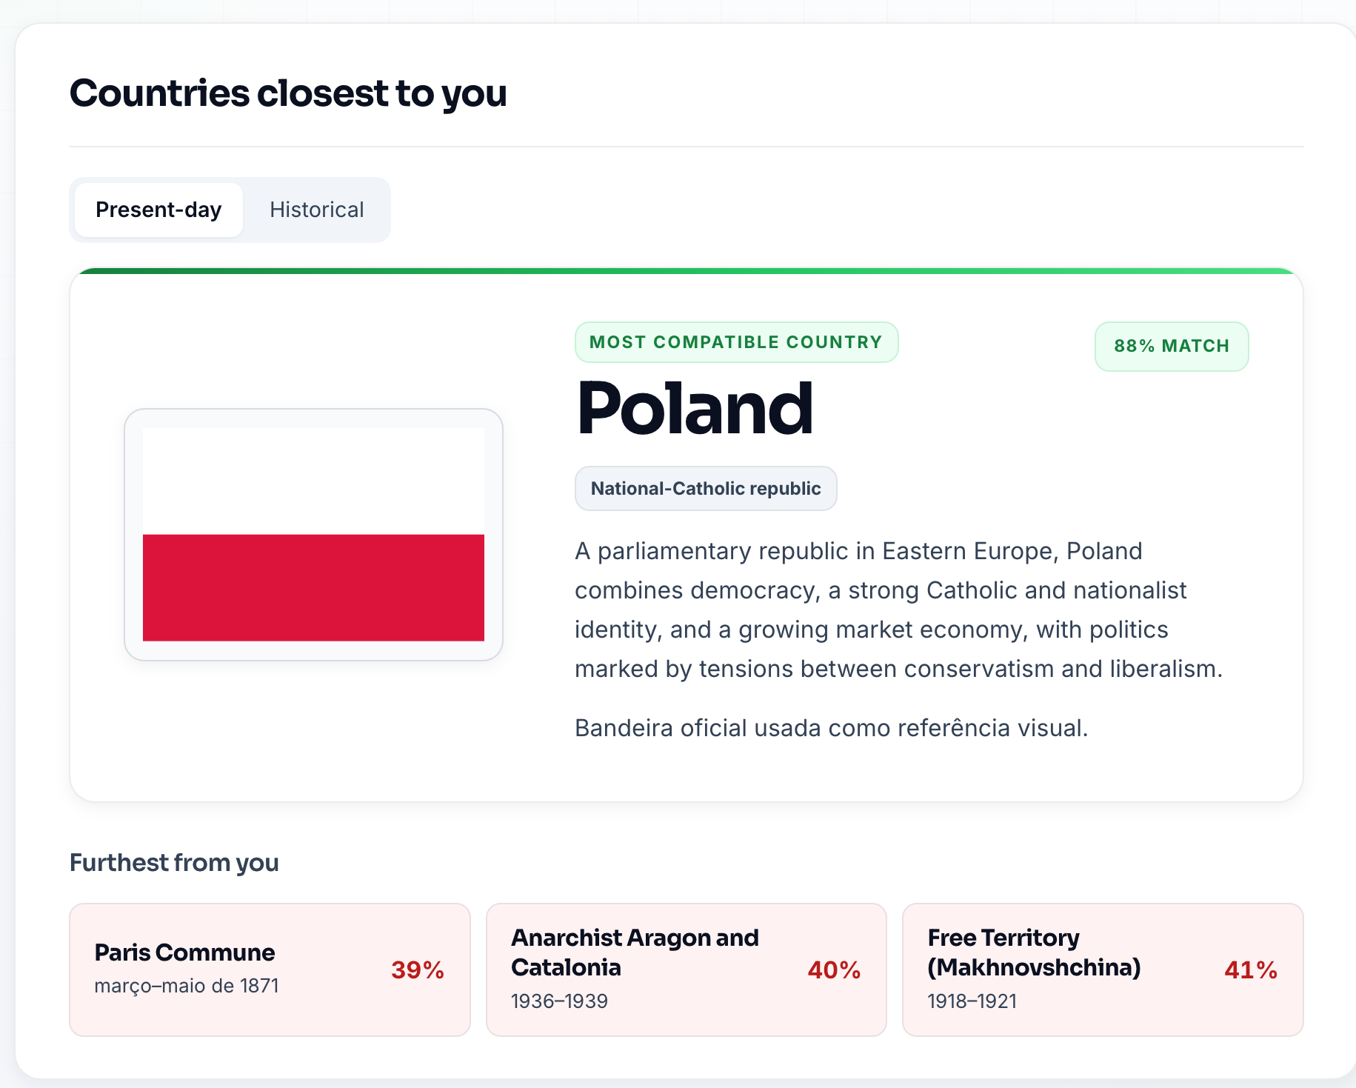This screenshot has height=1088, width=1356.
Task: Click the 1936–1939 date under Catalonia
Action: coord(559,1001)
